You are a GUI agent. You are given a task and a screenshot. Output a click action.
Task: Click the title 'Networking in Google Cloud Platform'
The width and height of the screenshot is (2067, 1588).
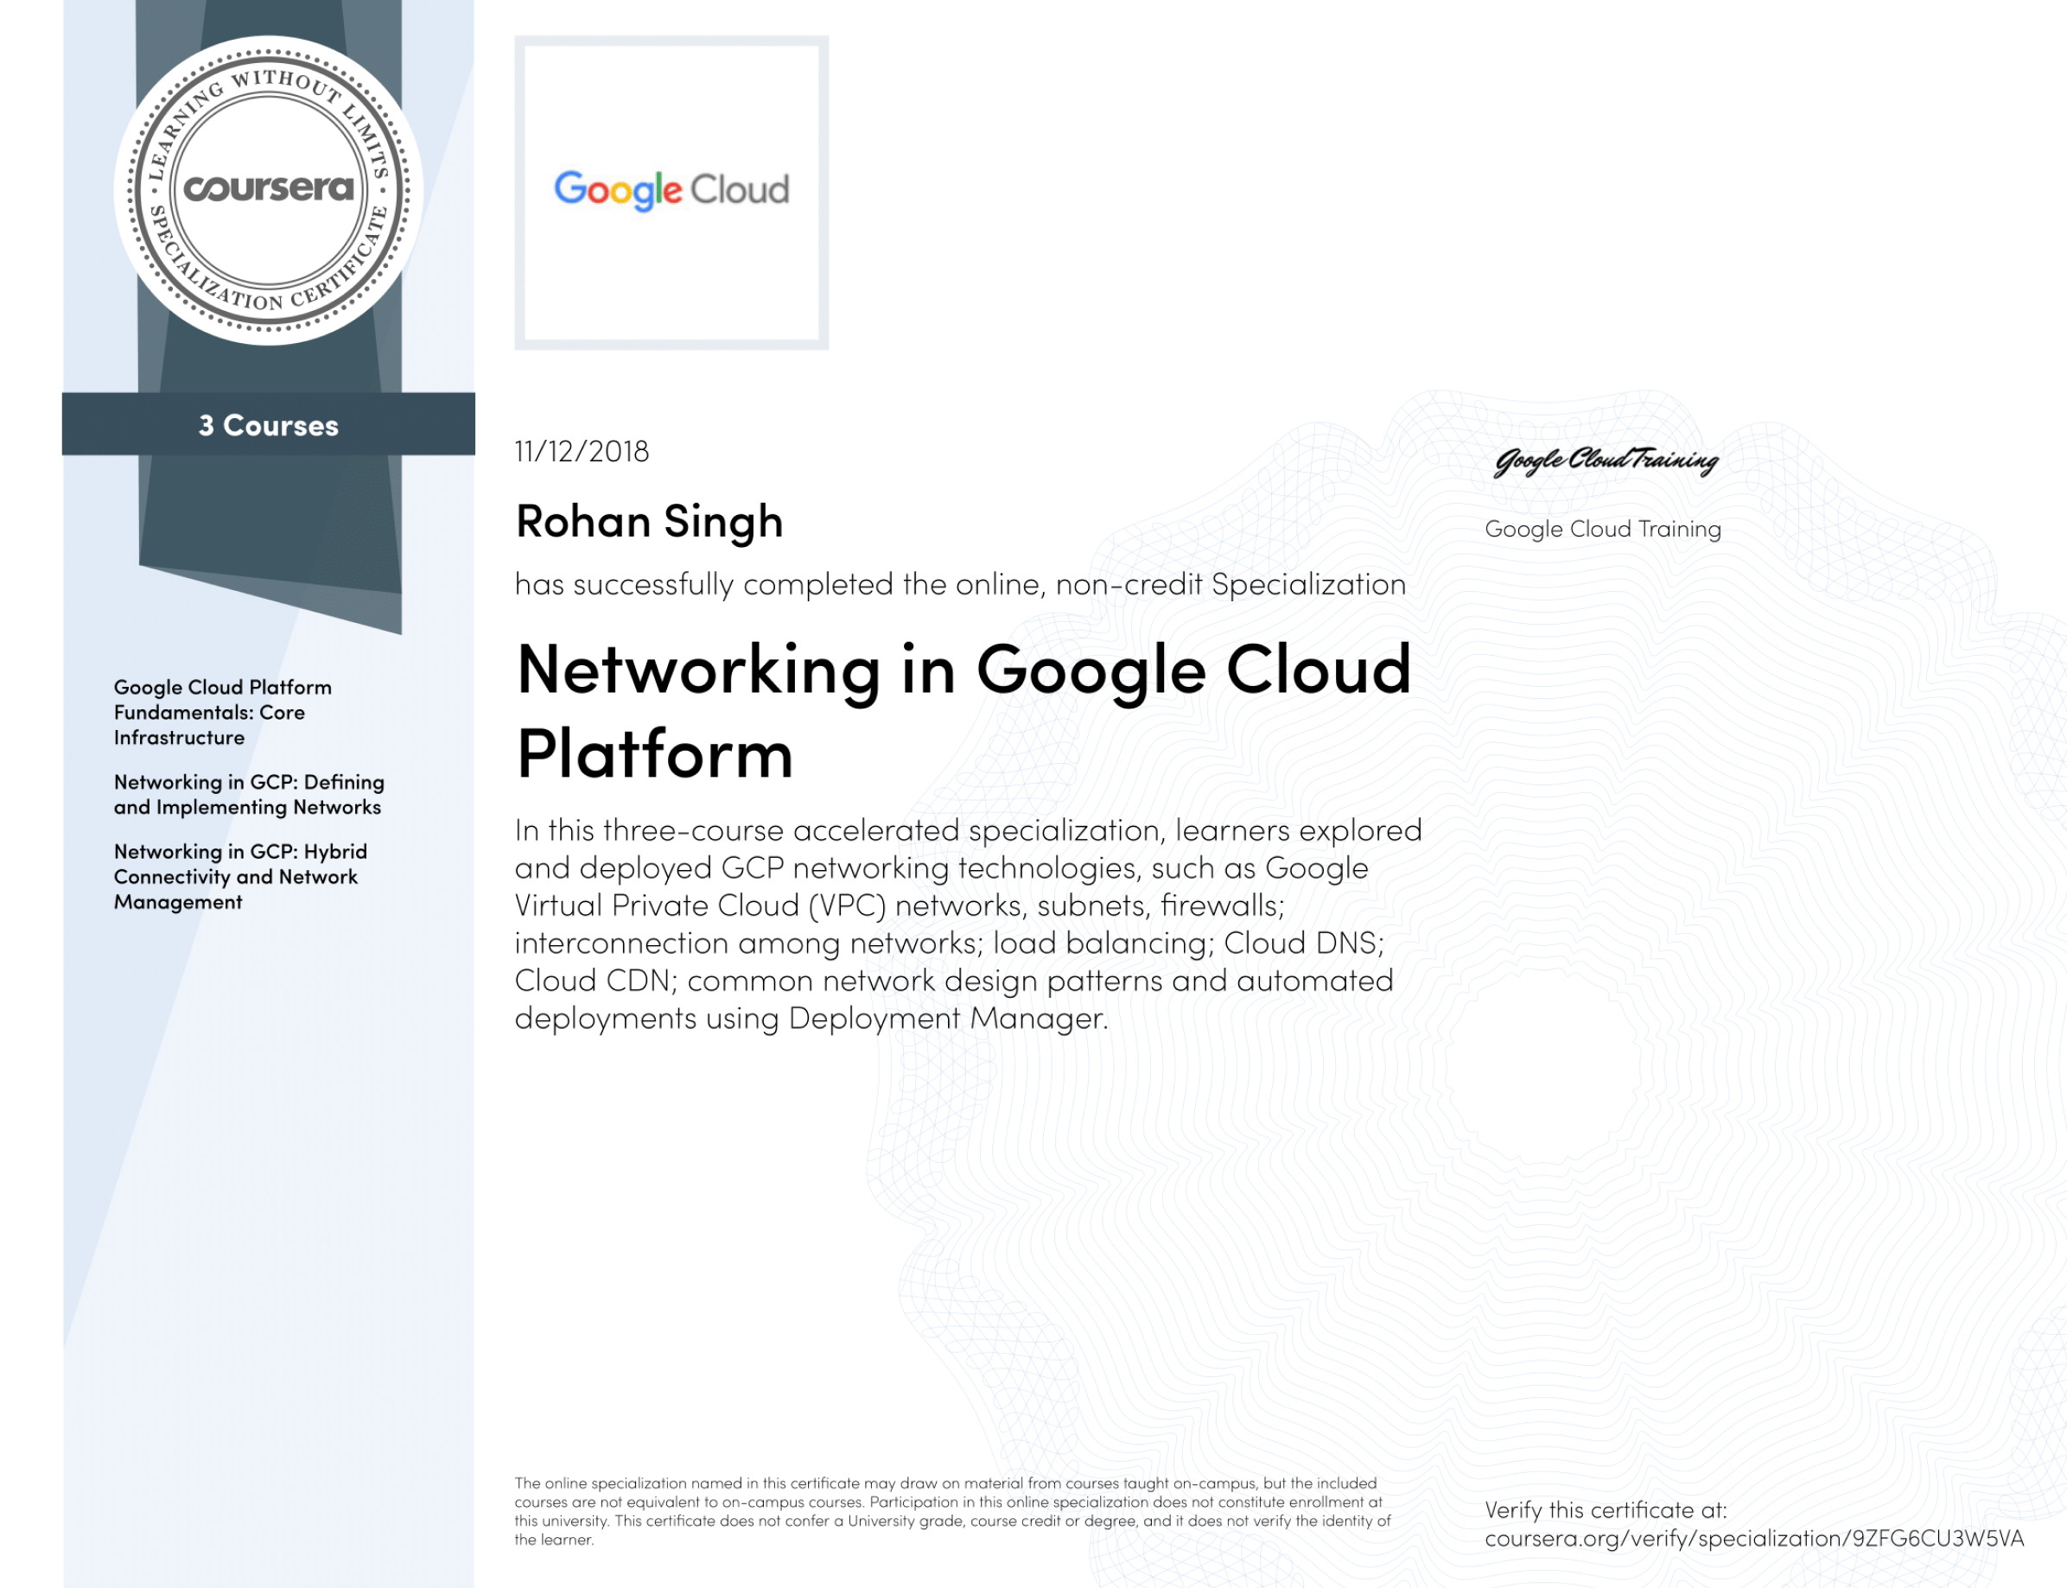[964, 710]
